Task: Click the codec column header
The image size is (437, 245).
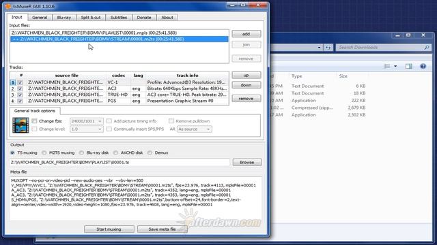Action: [x=118, y=76]
